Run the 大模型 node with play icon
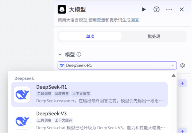The image size is (192, 133). pos(144,9)
